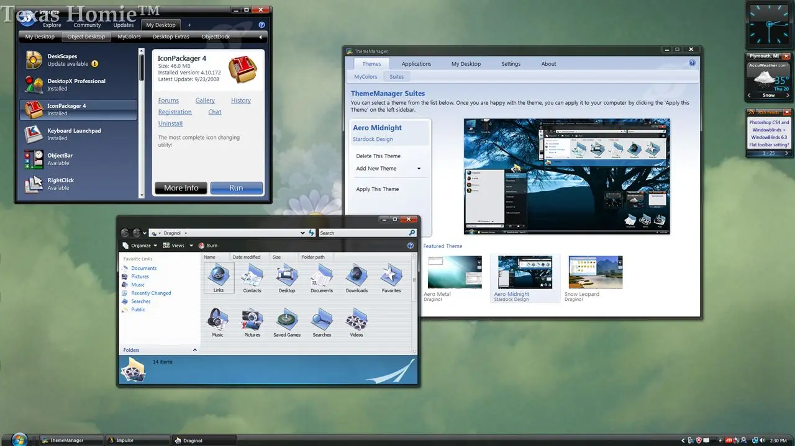Screen dimensions: 795x446
Task: Open the Links folder icon in Explorer
Action: tap(219, 274)
